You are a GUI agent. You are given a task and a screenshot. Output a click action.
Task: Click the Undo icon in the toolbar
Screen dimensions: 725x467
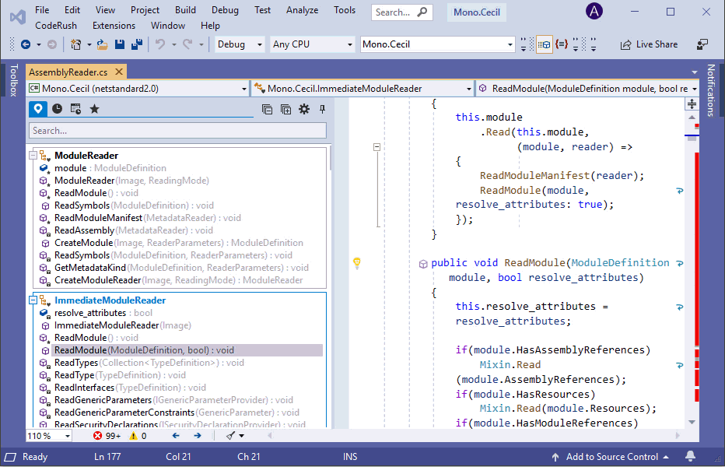coord(162,44)
